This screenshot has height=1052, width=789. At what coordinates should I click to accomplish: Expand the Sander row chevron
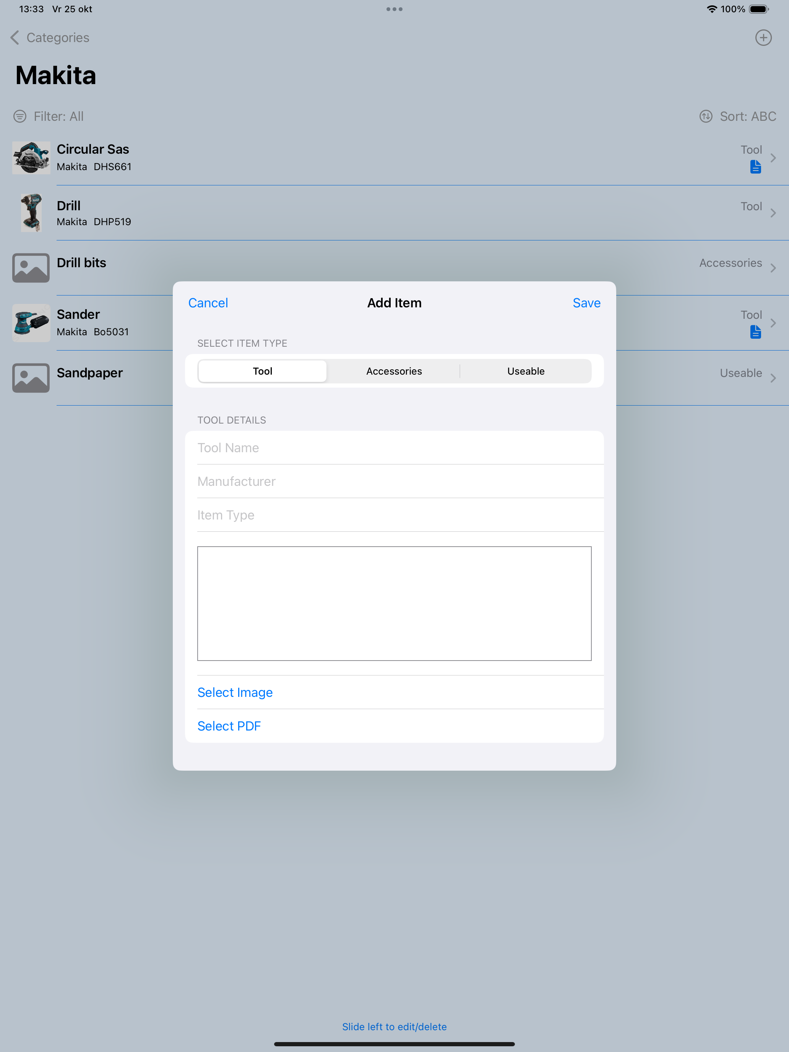coord(773,323)
